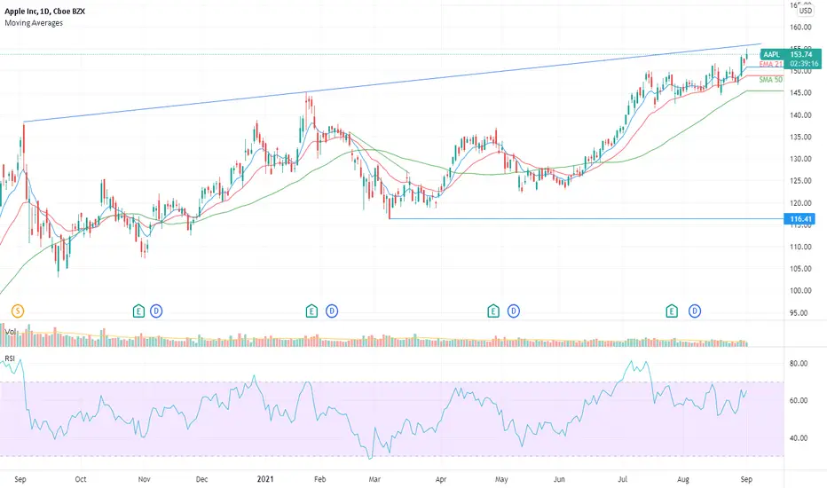This screenshot has height=488, width=827.
Task: Click the 110.00 price axis label
Action: (800, 247)
